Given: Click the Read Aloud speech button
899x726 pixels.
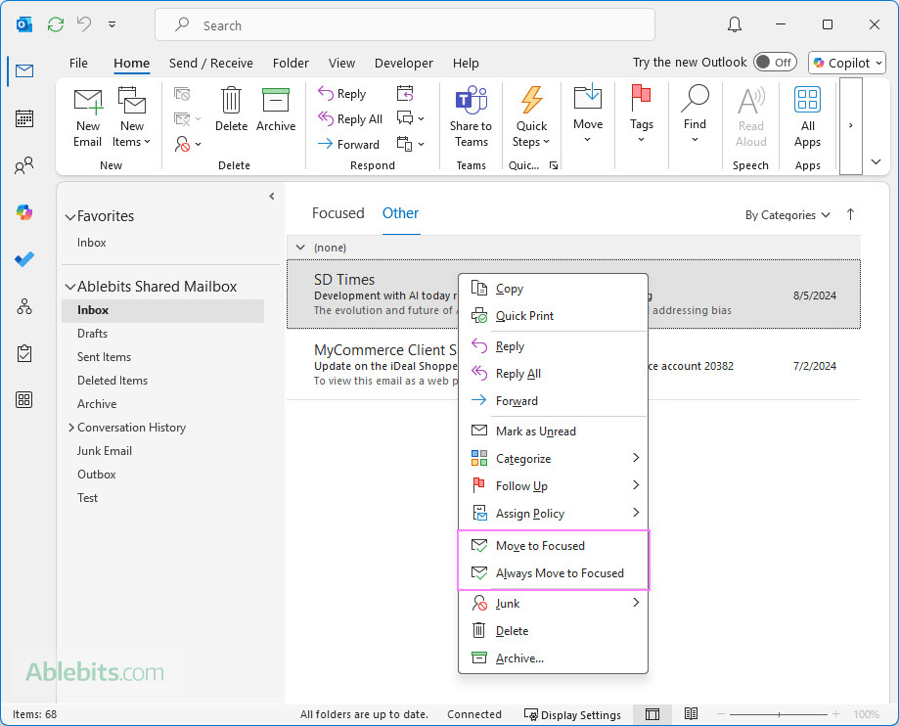Looking at the screenshot, I should point(751,117).
